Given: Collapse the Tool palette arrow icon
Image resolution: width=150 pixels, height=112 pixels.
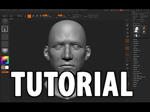Looking at the screenshot, I should (132, 12).
